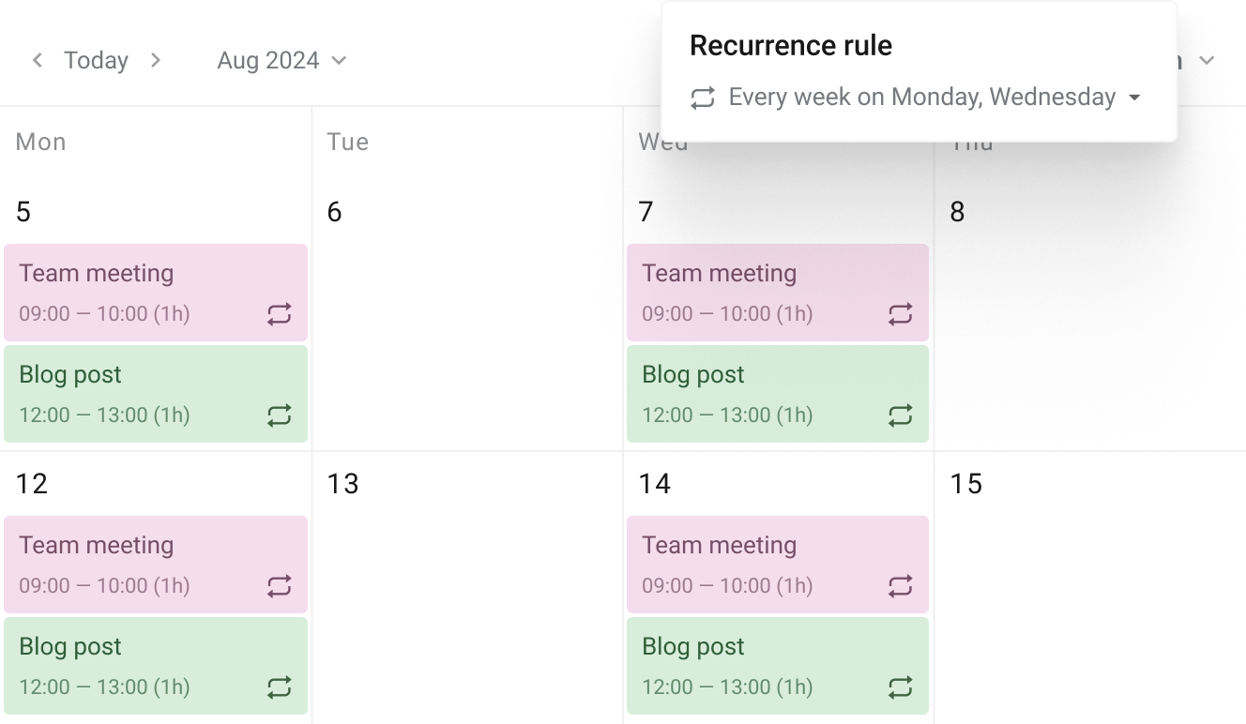Click the recurrence icon on Aug 12 Team meeting
The width and height of the screenshot is (1246, 724).
coord(279,587)
